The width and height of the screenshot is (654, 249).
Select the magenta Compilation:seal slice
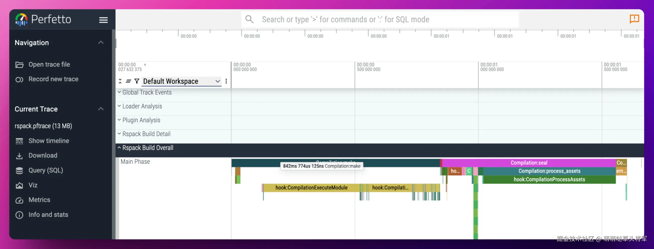pos(529,163)
